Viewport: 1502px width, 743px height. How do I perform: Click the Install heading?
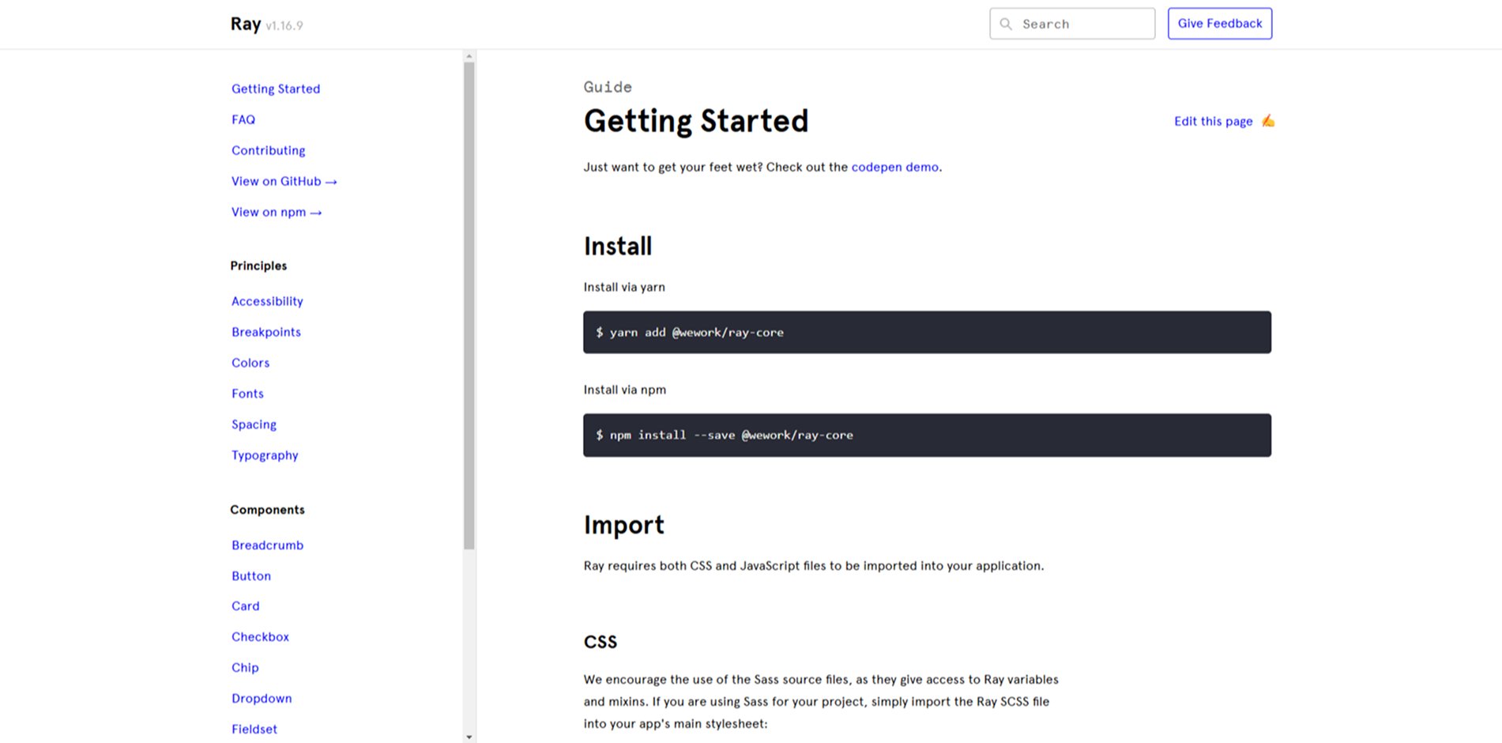pos(618,246)
